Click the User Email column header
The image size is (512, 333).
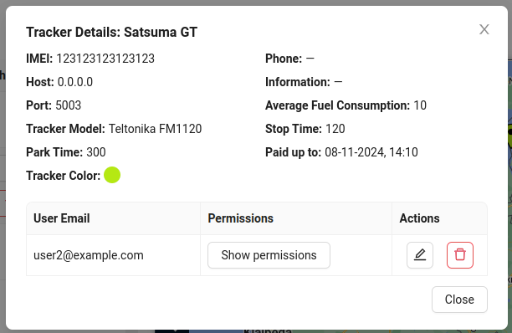pos(62,218)
